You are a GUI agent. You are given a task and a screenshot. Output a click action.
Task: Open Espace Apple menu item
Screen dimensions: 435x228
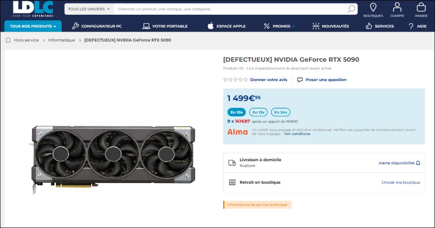(227, 26)
